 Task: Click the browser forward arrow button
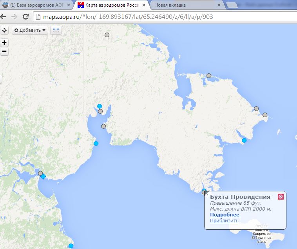click(x=14, y=17)
